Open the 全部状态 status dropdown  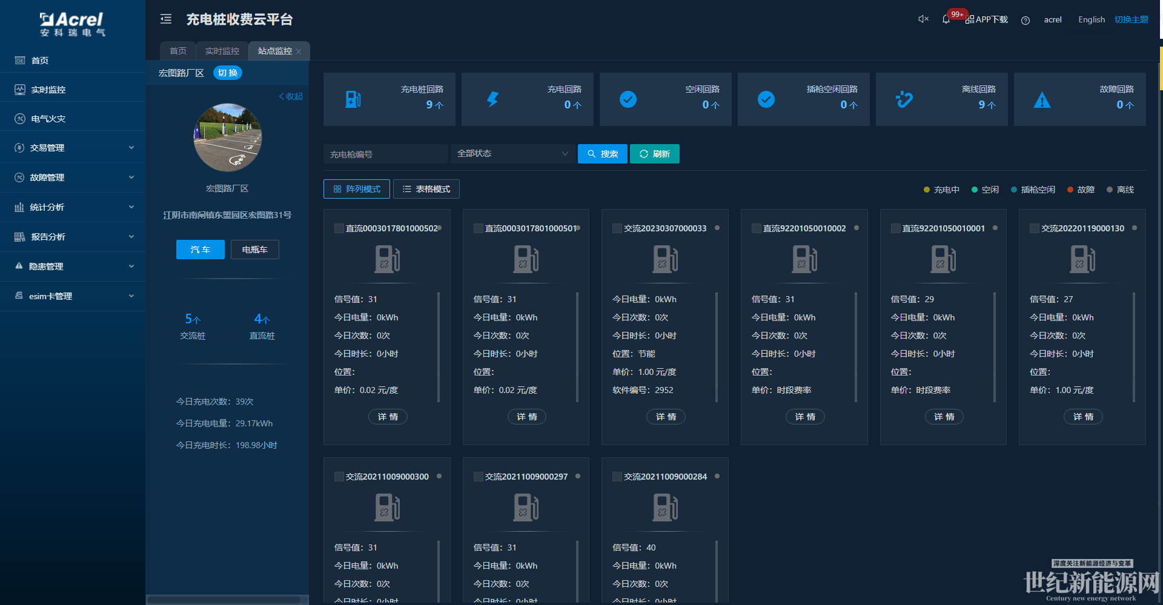(512, 154)
